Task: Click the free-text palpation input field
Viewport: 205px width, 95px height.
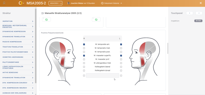Action: (102, 76)
